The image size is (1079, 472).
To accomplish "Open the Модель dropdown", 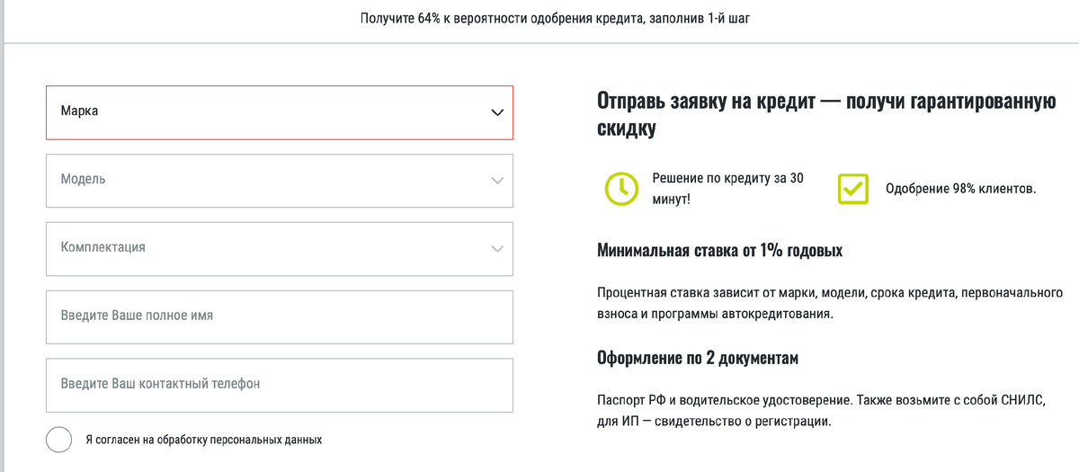I will (x=280, y=181).
